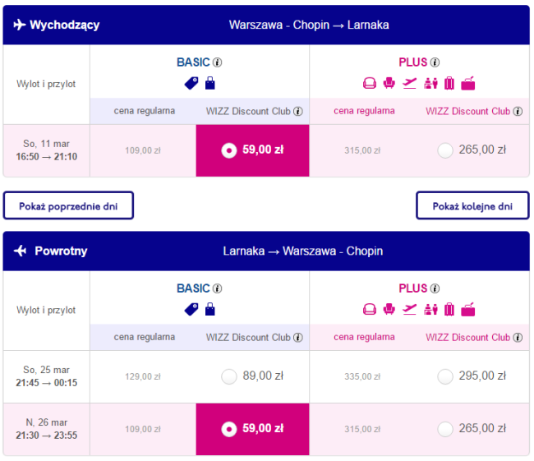
Task: Click the BASIC info icon in return section
Action: [217, 288]
